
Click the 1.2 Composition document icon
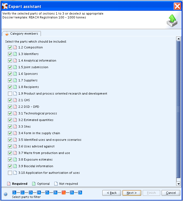pos(15,47)
